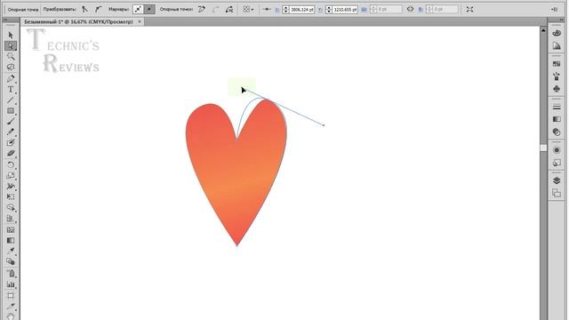Click the Y coordinate stepper arrows
The width and height of the screenshot is (569, 320).
[x=329, y=10]
